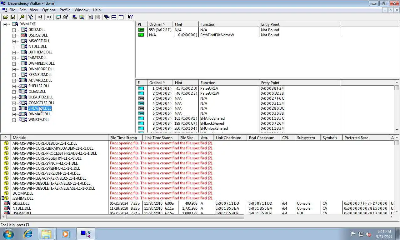Screen dimensions: 400x240
Task: Open the Profile menu
Action: [x=65, y=10]
